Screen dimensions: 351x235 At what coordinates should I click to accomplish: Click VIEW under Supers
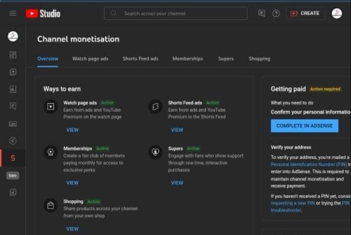click(177, 183)
